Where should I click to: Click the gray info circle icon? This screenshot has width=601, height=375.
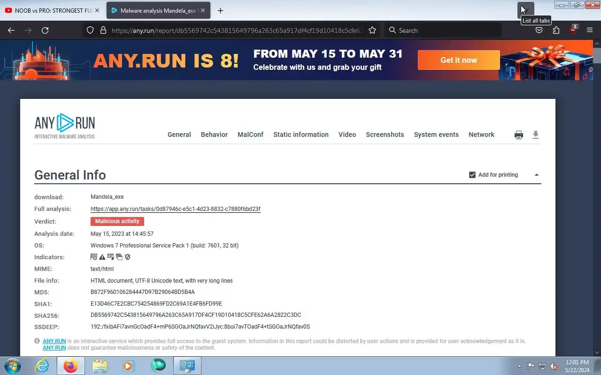pos(37,341)
